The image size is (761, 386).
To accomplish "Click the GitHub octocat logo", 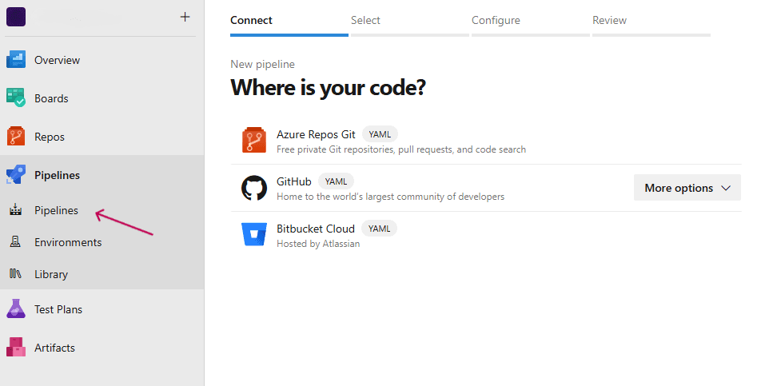I will [254, 188].
